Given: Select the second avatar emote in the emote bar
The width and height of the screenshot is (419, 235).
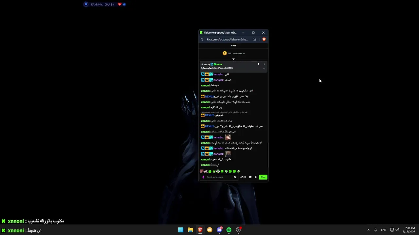Looking at the screenshot, I should pos(206,171).
